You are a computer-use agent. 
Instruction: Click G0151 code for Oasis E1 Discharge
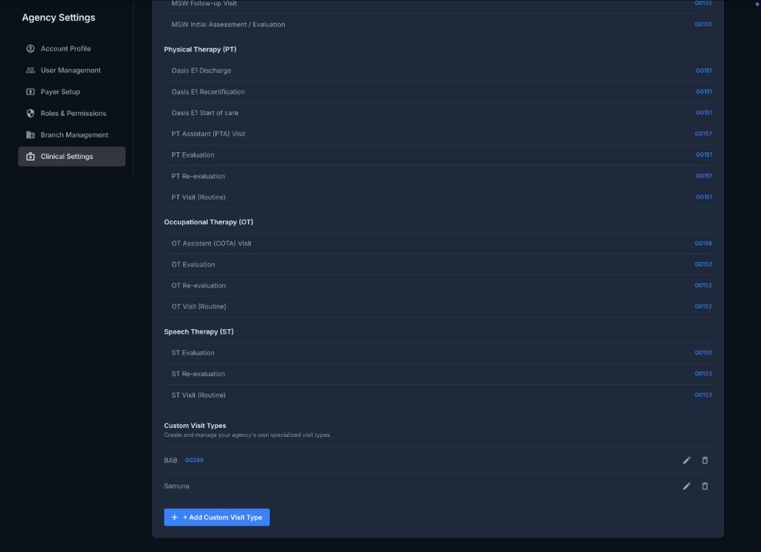[x=704, y=71]
